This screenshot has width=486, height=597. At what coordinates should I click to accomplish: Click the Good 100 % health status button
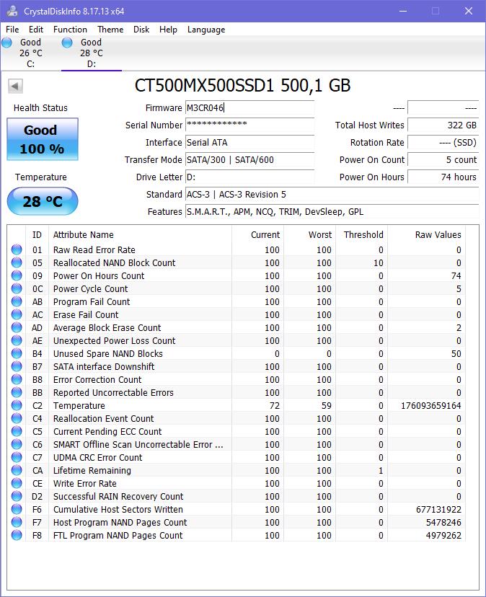tap(43, 139)
